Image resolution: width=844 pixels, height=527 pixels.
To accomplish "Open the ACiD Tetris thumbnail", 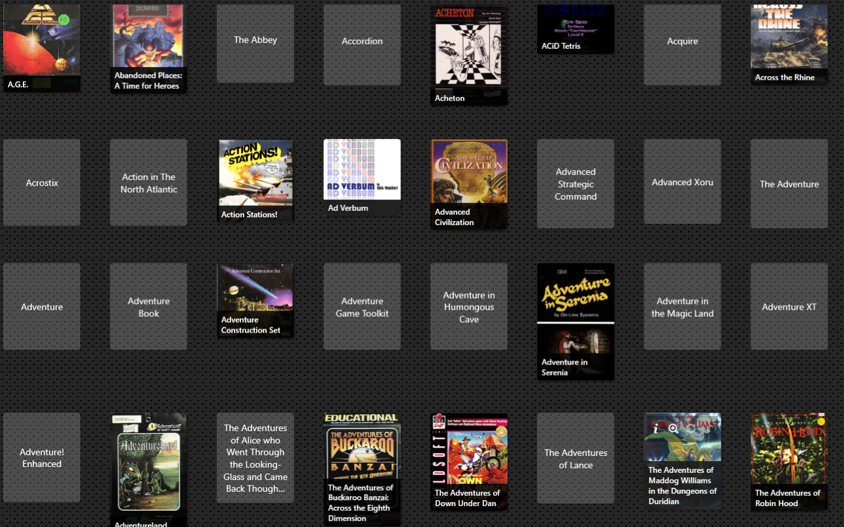I will click(x=576, y=29).
